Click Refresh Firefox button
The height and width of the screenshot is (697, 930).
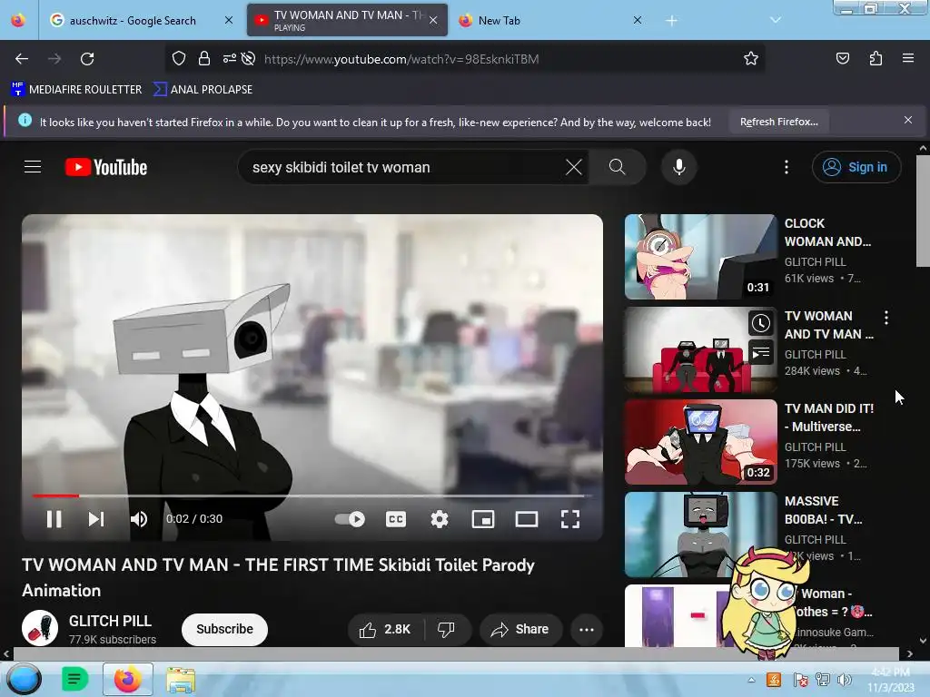[779, 122]
